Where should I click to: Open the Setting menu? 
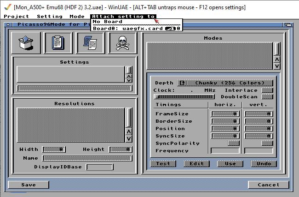tap(50, 17)
